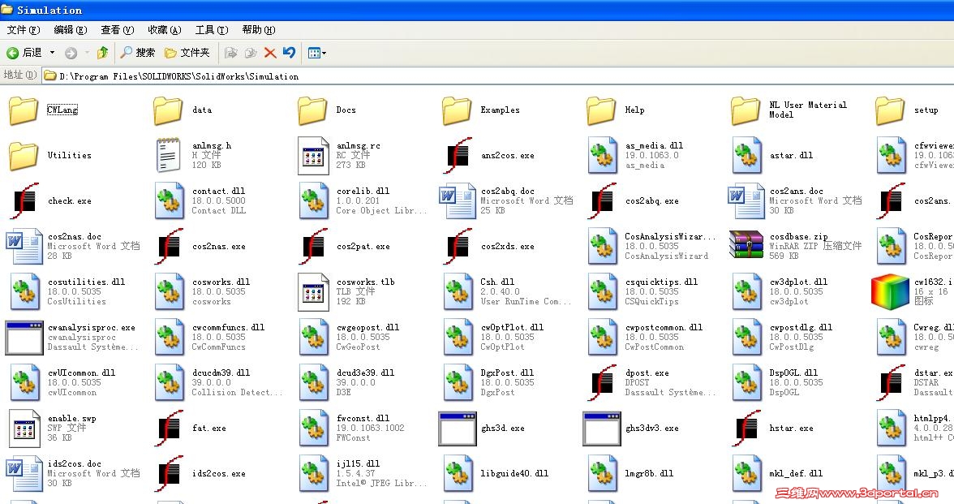Viewport: 954px width, 504px height.
Task: Select the cos2nas.exe program icon
Action: (169, 247)
